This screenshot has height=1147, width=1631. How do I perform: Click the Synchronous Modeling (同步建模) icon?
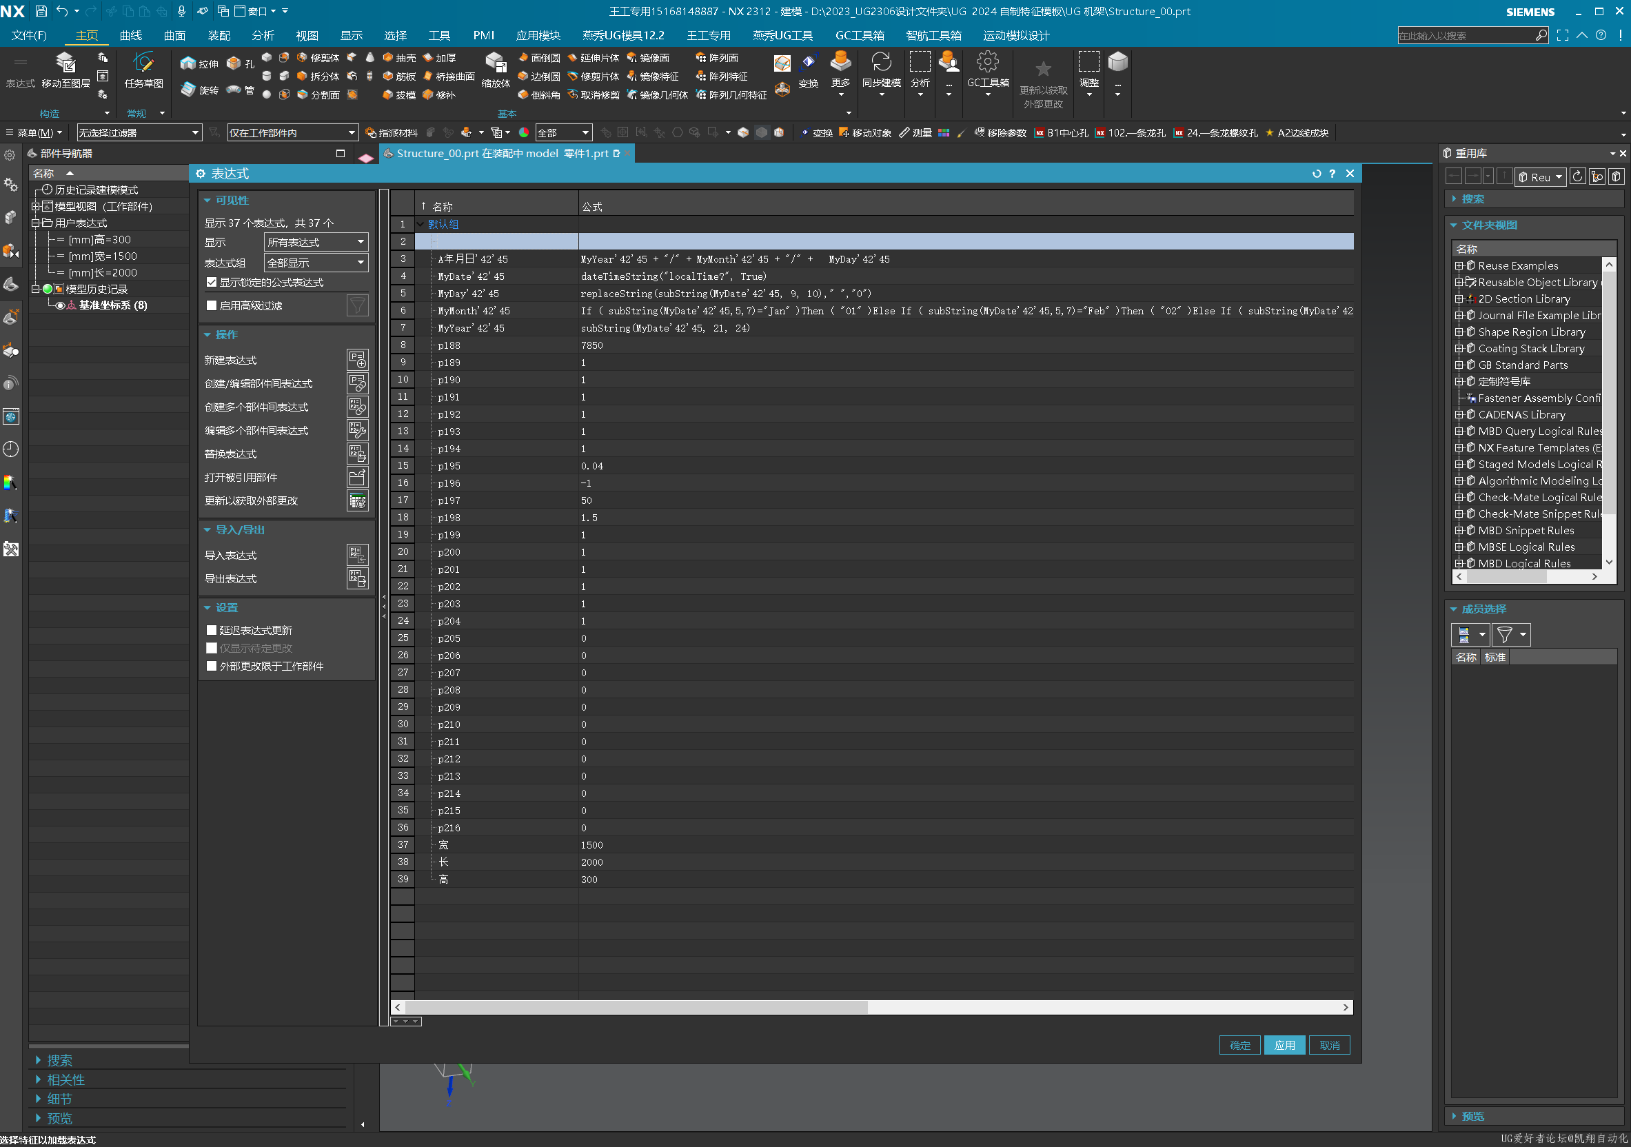(881, 63)
